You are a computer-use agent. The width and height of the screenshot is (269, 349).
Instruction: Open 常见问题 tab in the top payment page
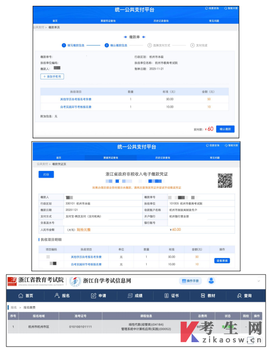pyautogui.click(x=214, y=21)
